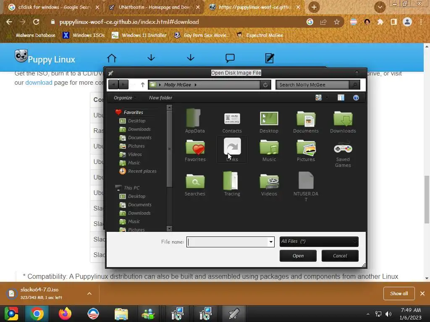Open a new Chrome tab
The height and width of the screenshot is (322, 430).
(314, 8)
